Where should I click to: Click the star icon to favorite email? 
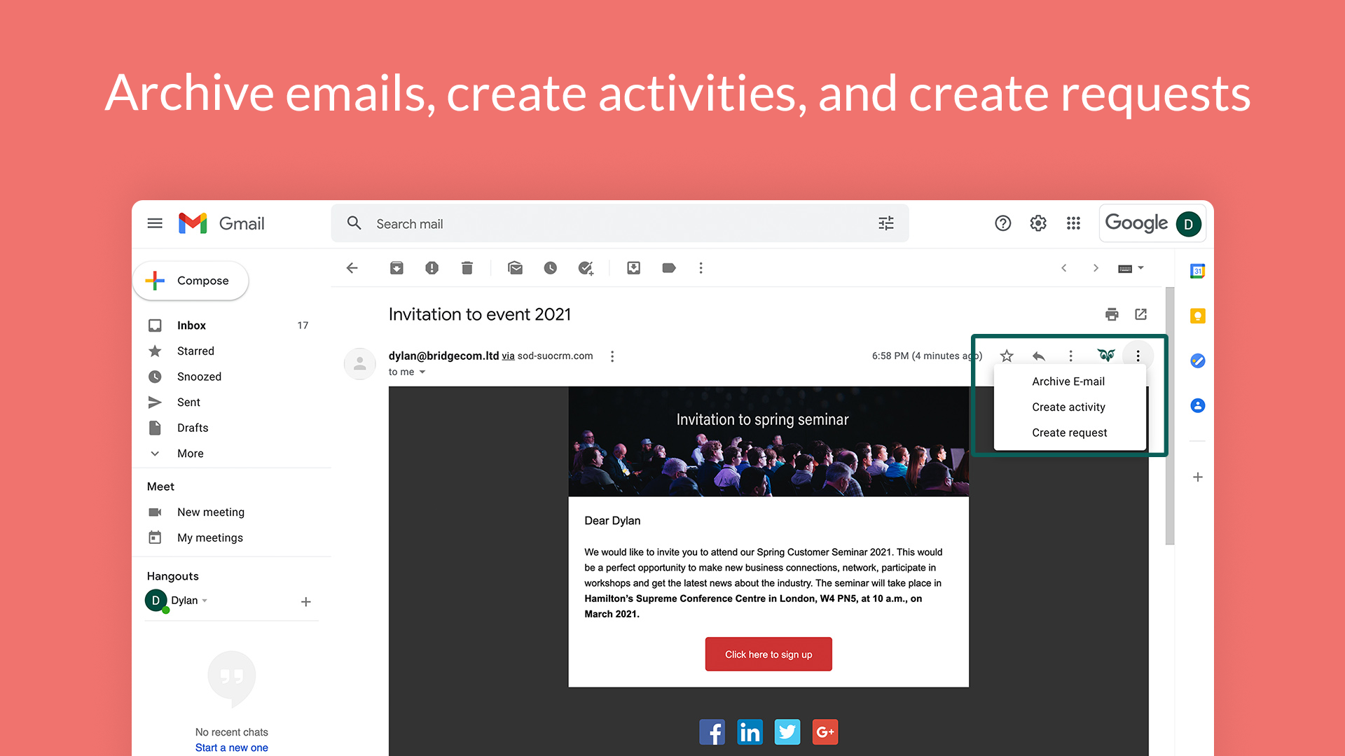1007,356
